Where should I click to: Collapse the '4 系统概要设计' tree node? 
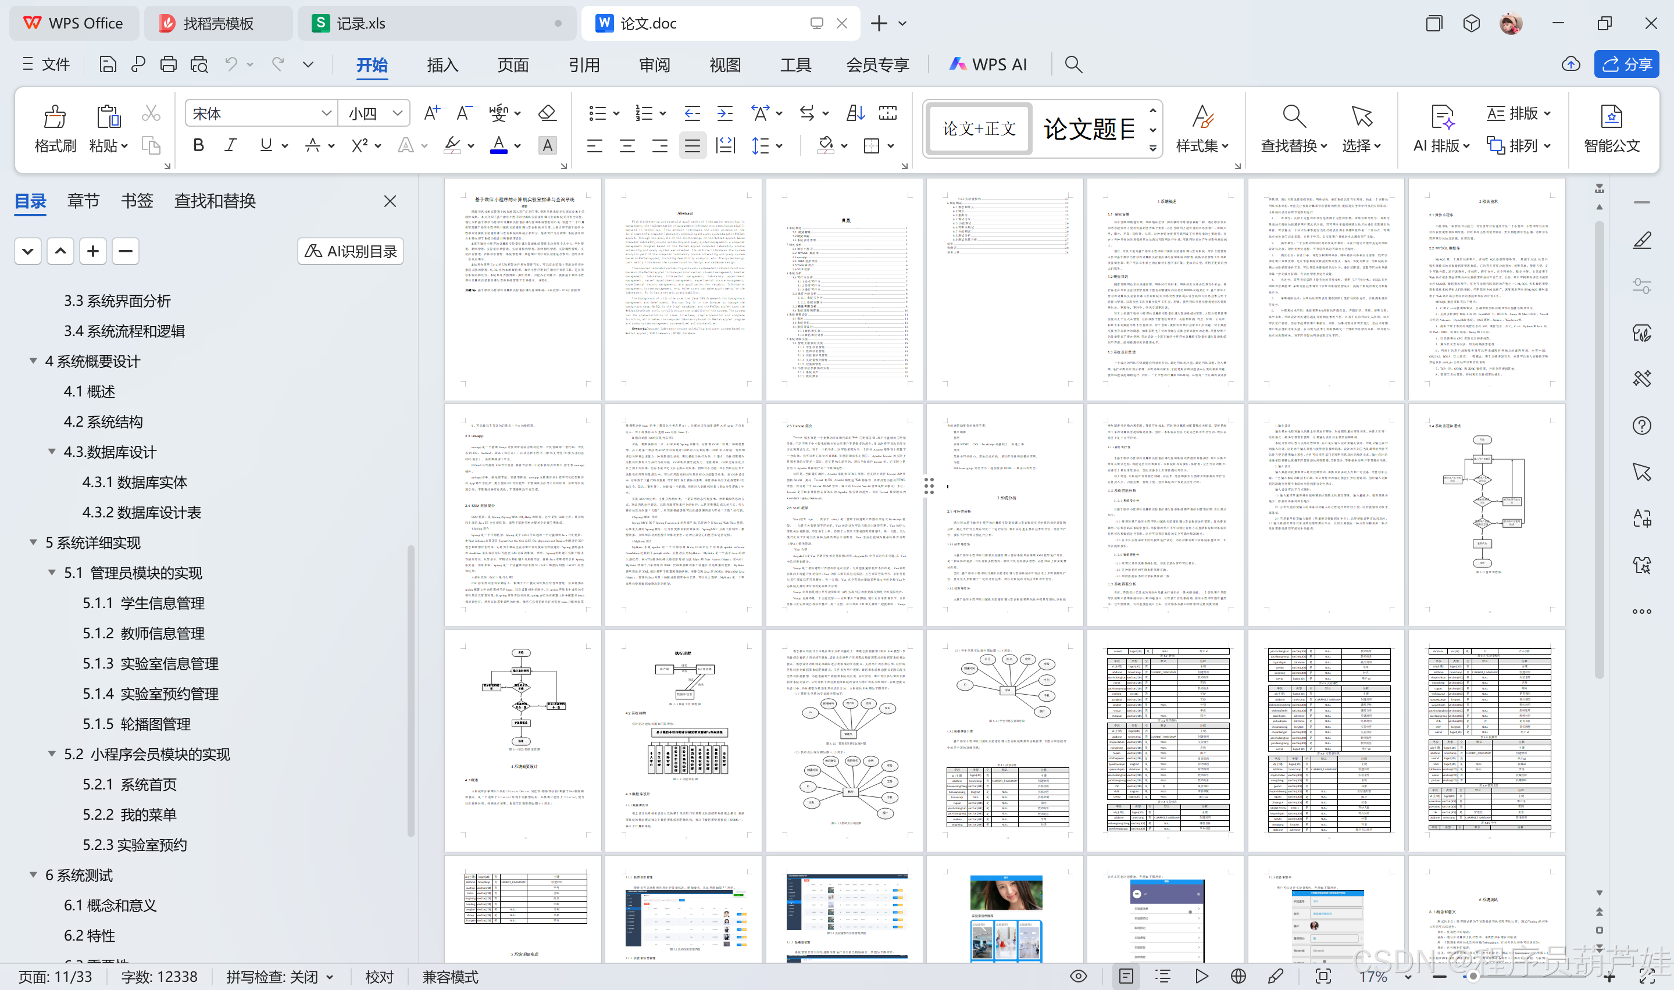tap(33, 361)
